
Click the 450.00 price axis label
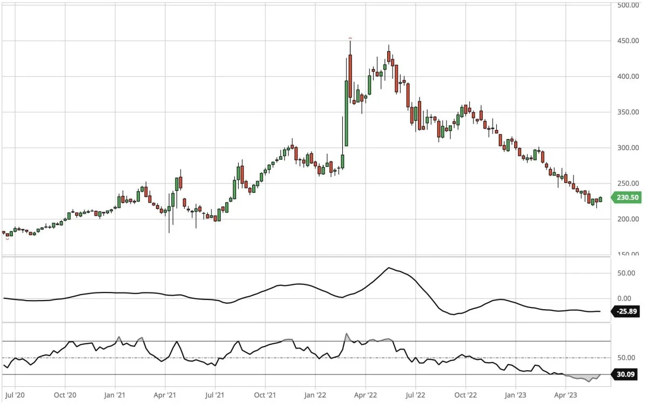pyautogui.click(x=627, y=41)
